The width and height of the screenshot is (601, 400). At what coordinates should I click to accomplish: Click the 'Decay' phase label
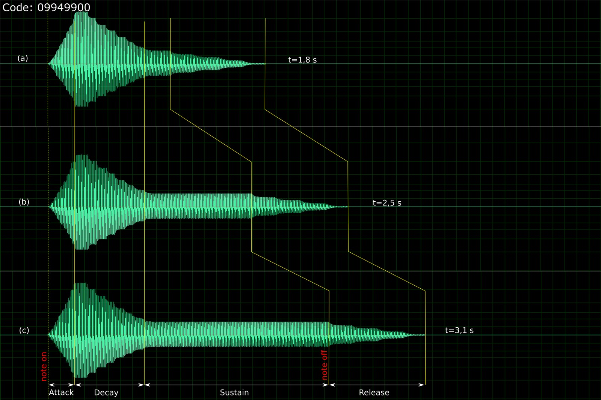point(106,393)
